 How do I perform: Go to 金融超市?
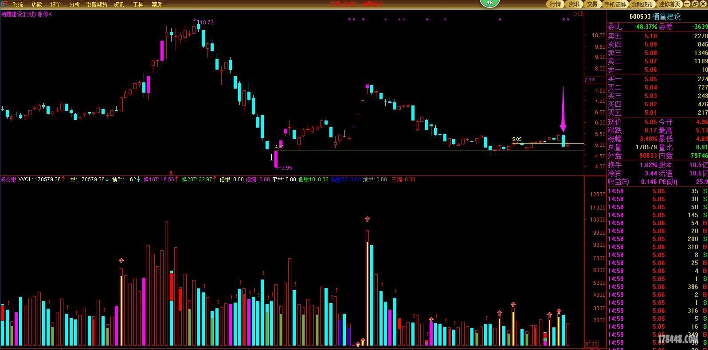pos(642,4)
